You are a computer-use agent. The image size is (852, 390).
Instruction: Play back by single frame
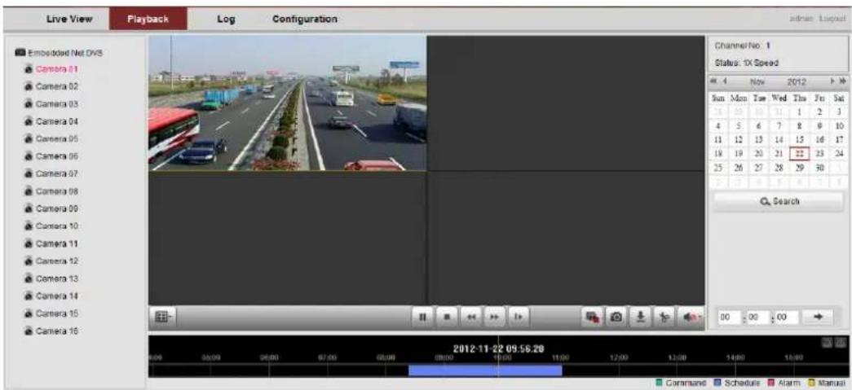tap(519, 317)
